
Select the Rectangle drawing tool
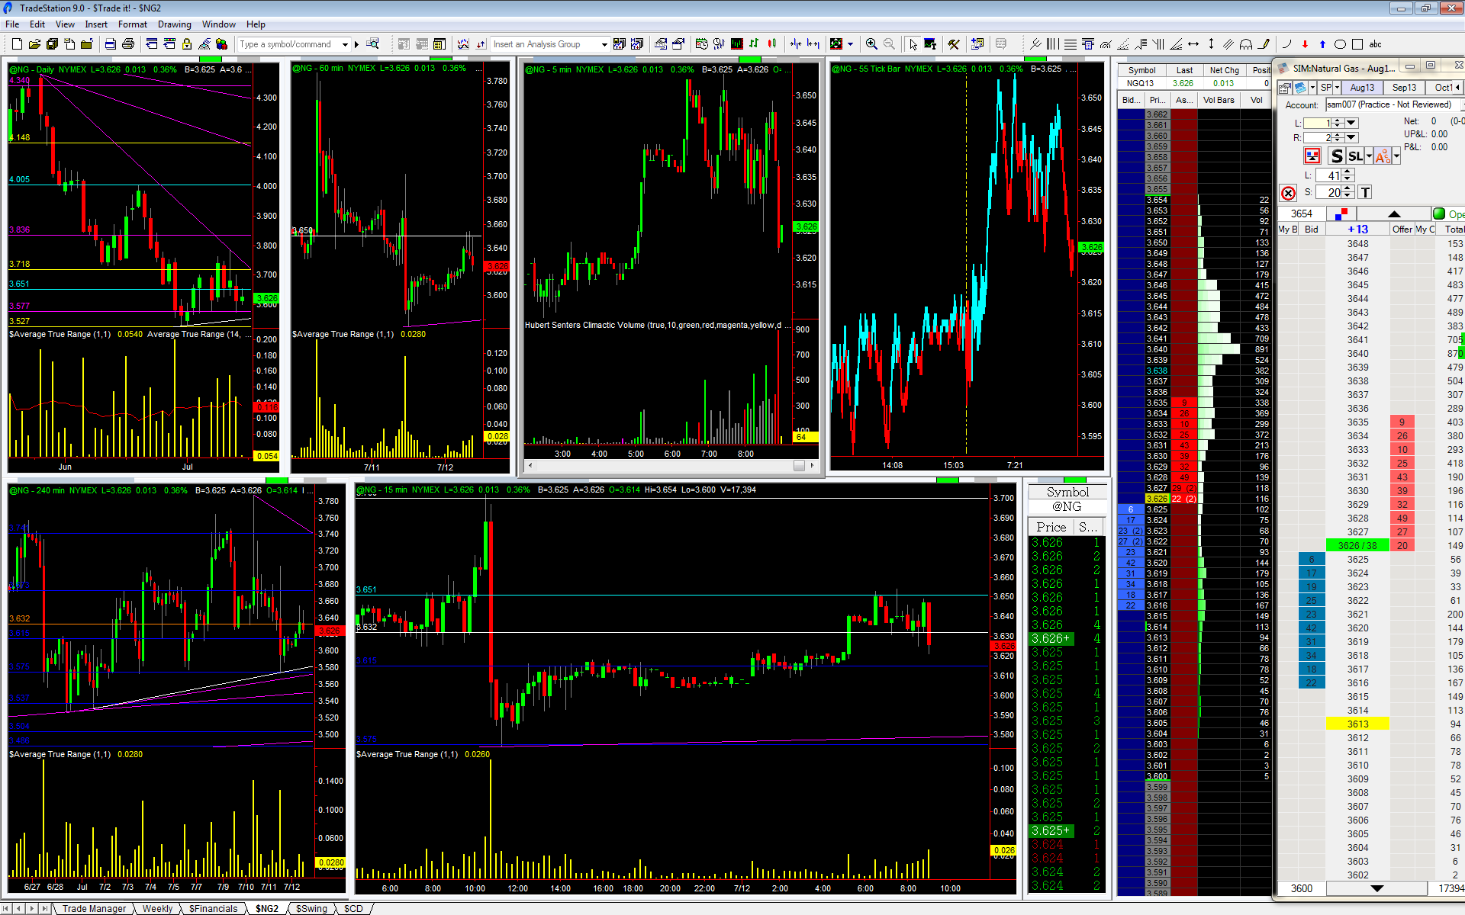click(x=1357, y=44)
